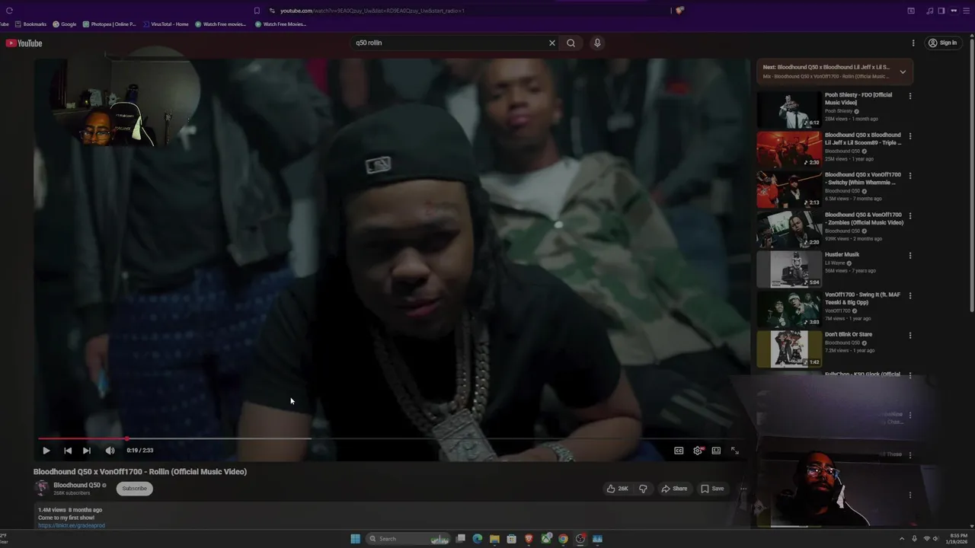Viewport: 975px width, 548px height.
Task: Open more actions beside the Save button
Action: [x=743, y=489]
